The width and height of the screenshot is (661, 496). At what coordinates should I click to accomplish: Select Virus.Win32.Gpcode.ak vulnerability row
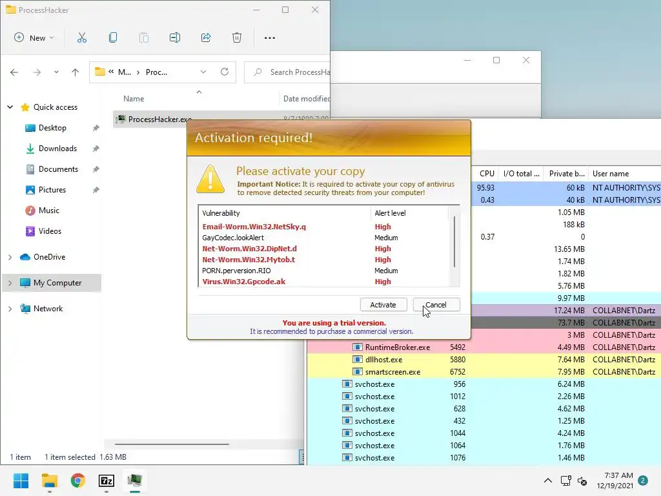(x=324, y=282)
